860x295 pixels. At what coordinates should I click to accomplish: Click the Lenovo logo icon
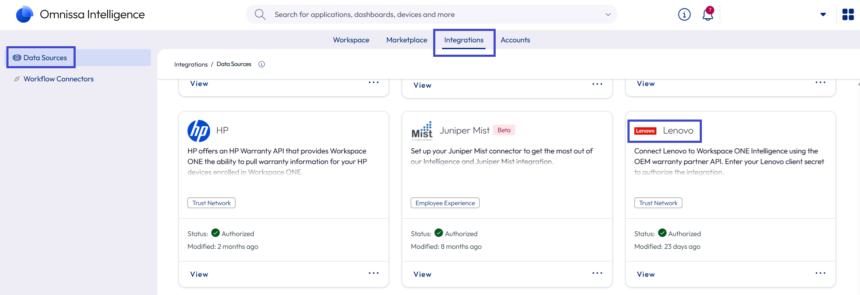point(645,131)
